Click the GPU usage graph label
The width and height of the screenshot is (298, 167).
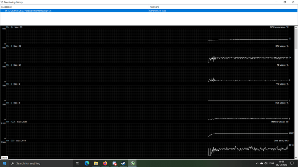coord(282,46)
